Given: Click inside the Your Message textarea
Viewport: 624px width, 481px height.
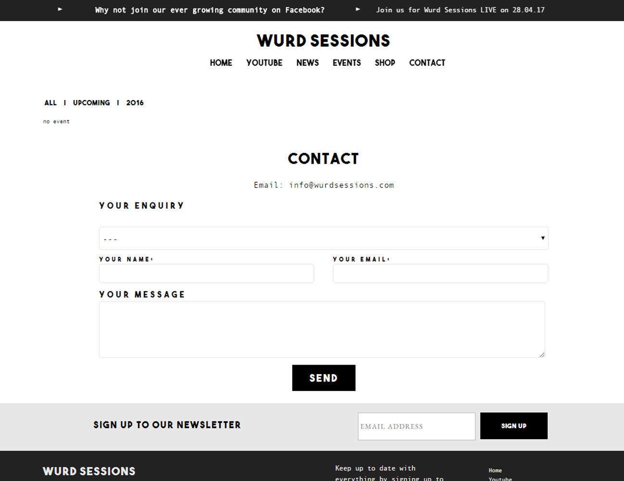Looking at the screenshot, I should click(322, 329).
